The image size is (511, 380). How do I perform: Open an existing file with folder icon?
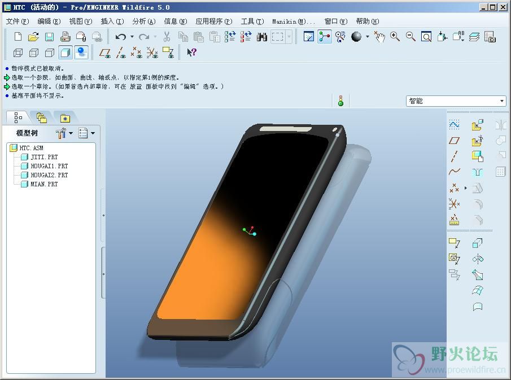(x=33, y=37)
